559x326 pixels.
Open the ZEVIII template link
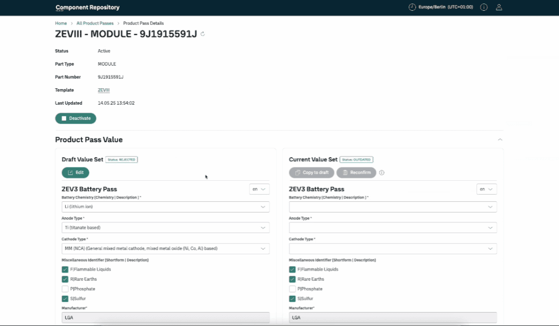pyautogui.click(x=104, y=90)
